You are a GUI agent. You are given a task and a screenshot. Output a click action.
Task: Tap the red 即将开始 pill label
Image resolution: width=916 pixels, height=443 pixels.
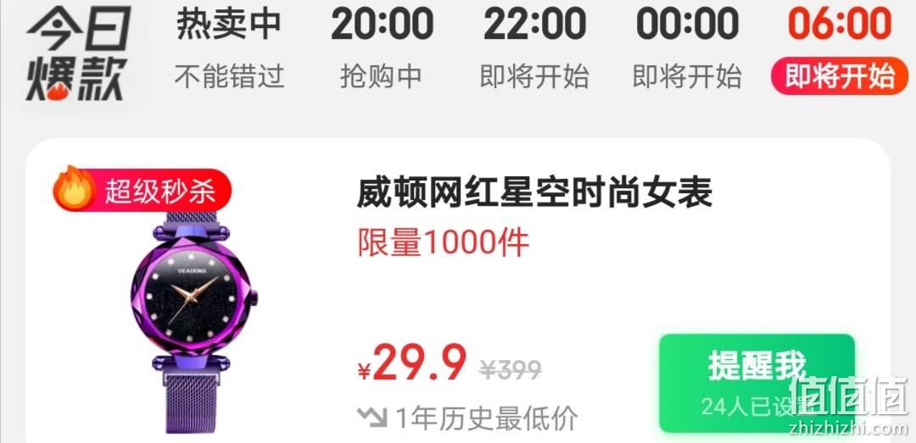[840, 76]
